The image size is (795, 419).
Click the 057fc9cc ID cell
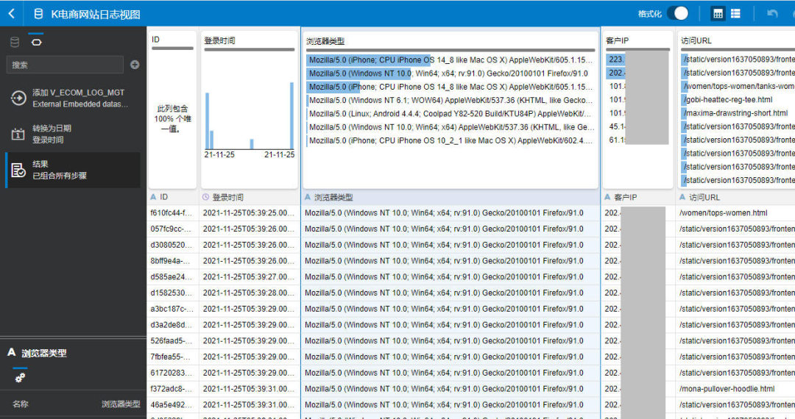click(x=172, y=229)
